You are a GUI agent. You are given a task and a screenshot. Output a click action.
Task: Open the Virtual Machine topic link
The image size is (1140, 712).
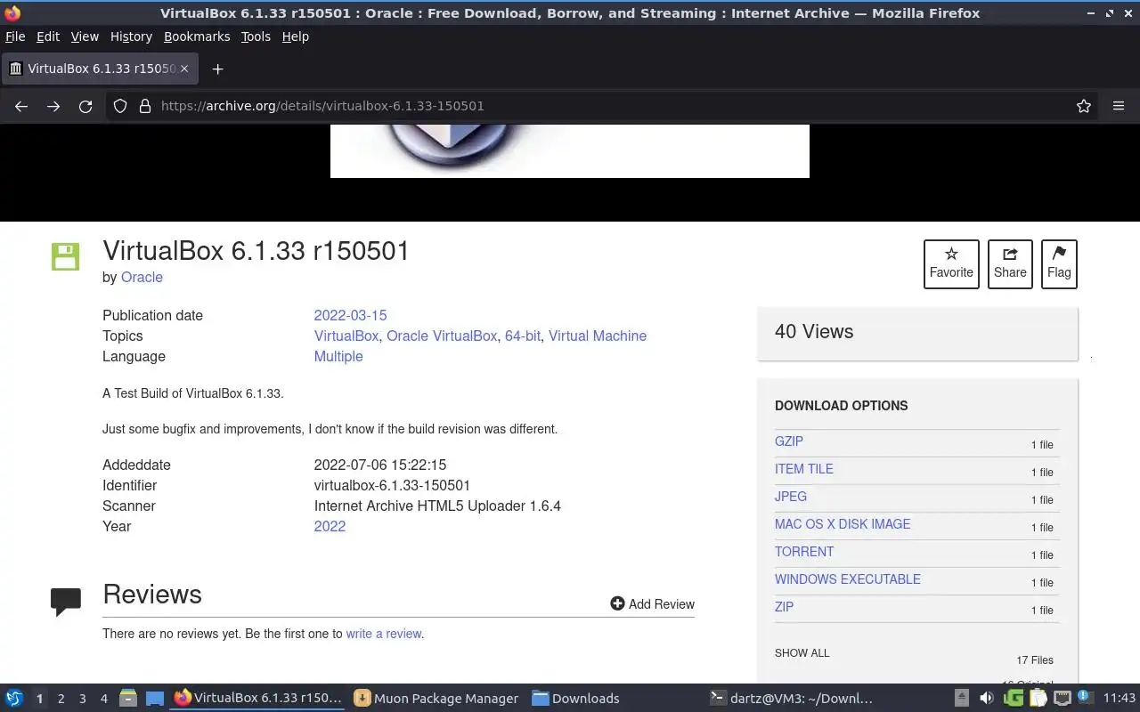coord(598,336)
